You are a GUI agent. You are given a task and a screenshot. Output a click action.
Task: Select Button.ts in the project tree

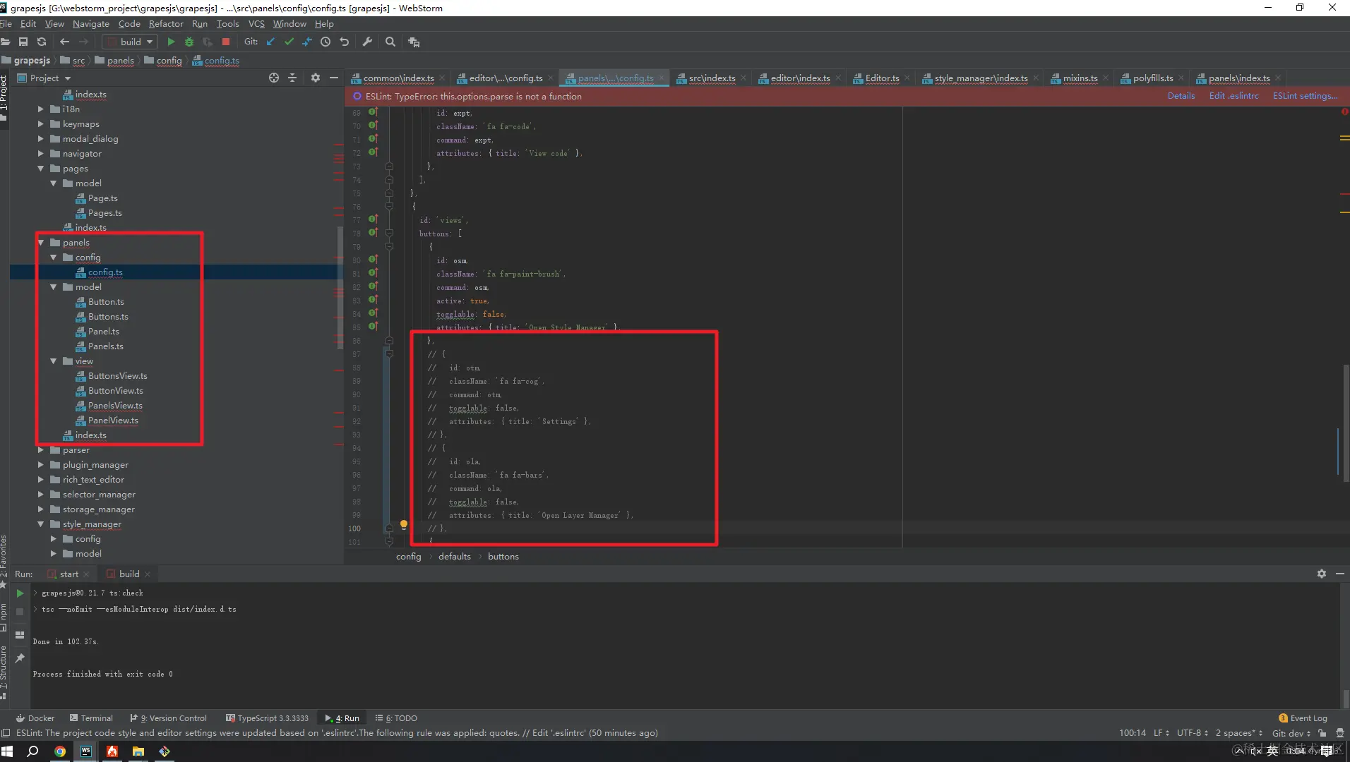point(106,302)
